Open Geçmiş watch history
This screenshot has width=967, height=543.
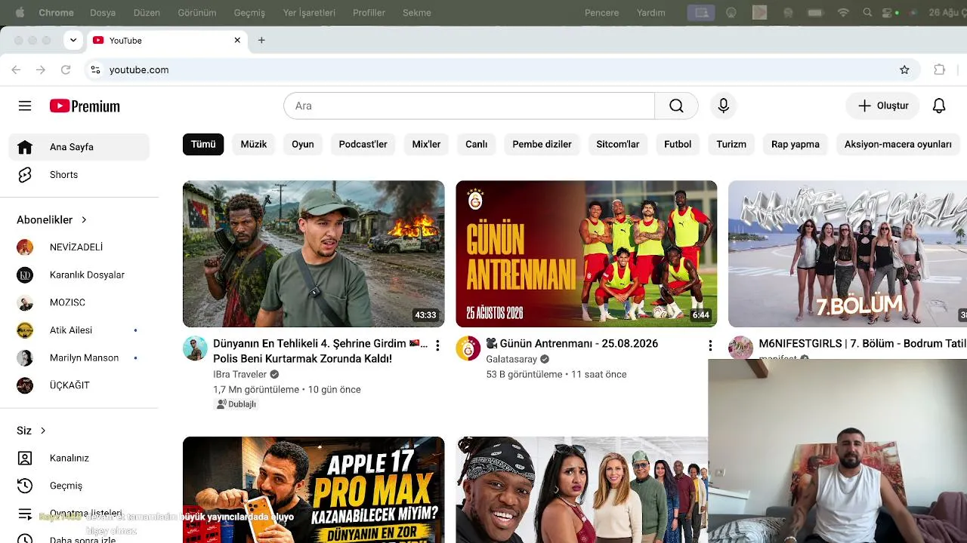click(79, 486)
